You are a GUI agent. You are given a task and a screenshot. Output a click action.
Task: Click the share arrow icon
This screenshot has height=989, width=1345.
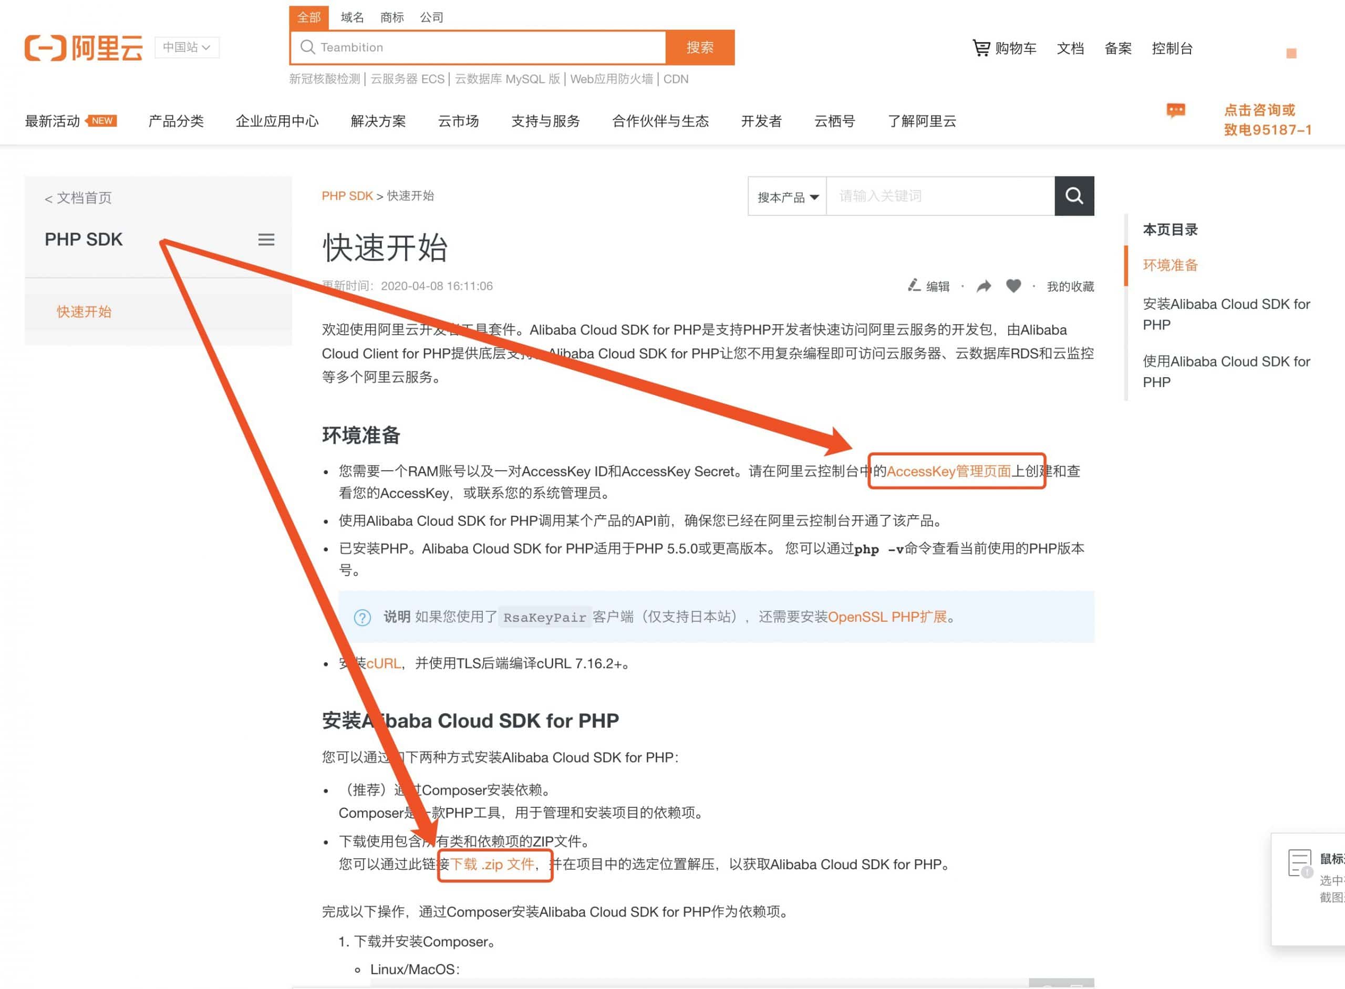(x=984, y=286)
